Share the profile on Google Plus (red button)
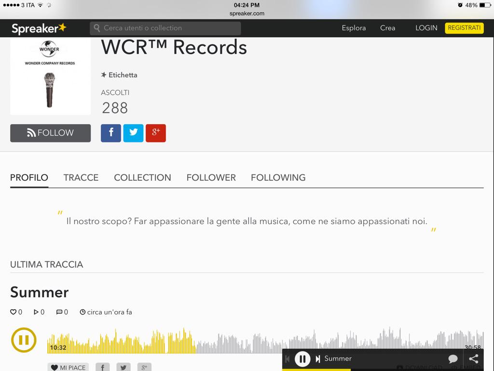 (x=156, y=133)
